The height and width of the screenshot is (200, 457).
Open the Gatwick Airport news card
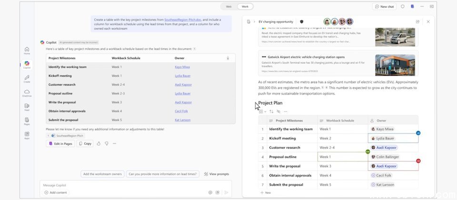(338, 63)
